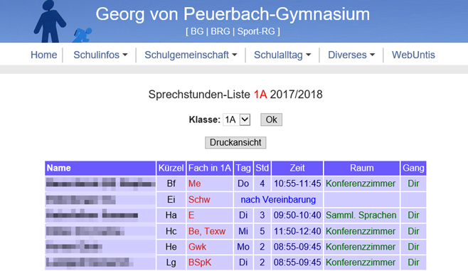
Task: Click Samml. Sprachen room entry
Action: pyautogui.click(x=361, y=216)
